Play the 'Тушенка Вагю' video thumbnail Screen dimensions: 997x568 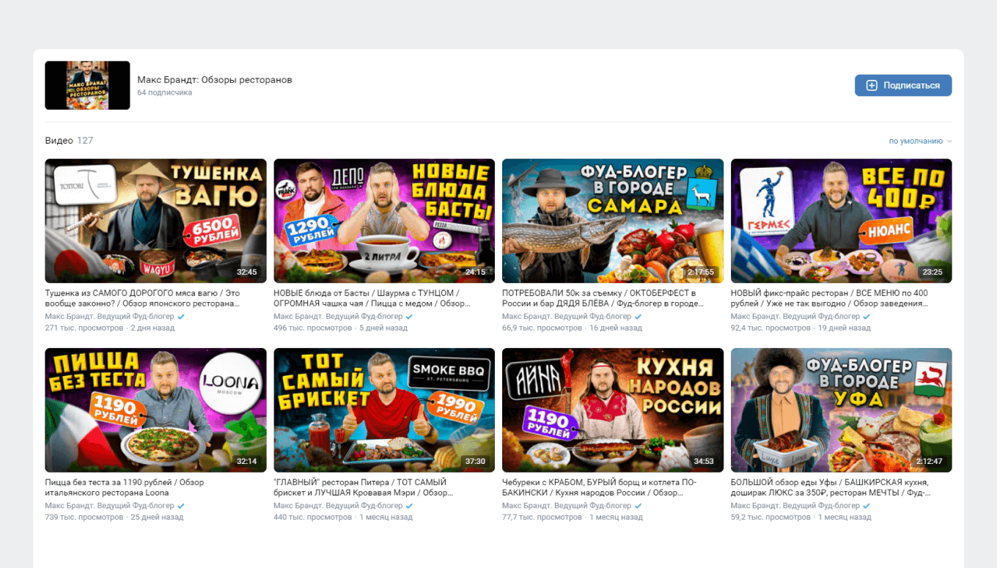tap(155, 221)
